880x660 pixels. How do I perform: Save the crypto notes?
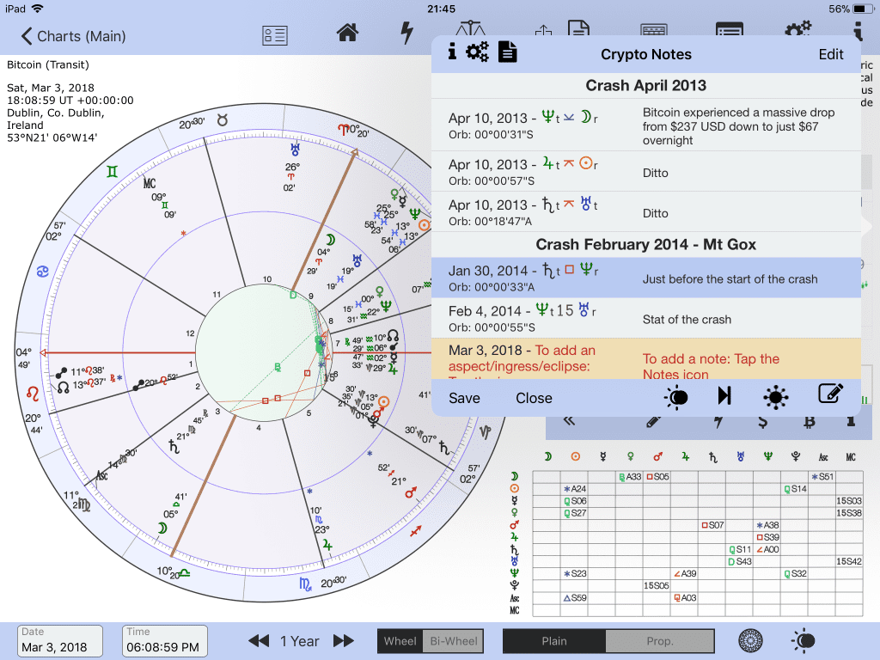click(463, 398)
